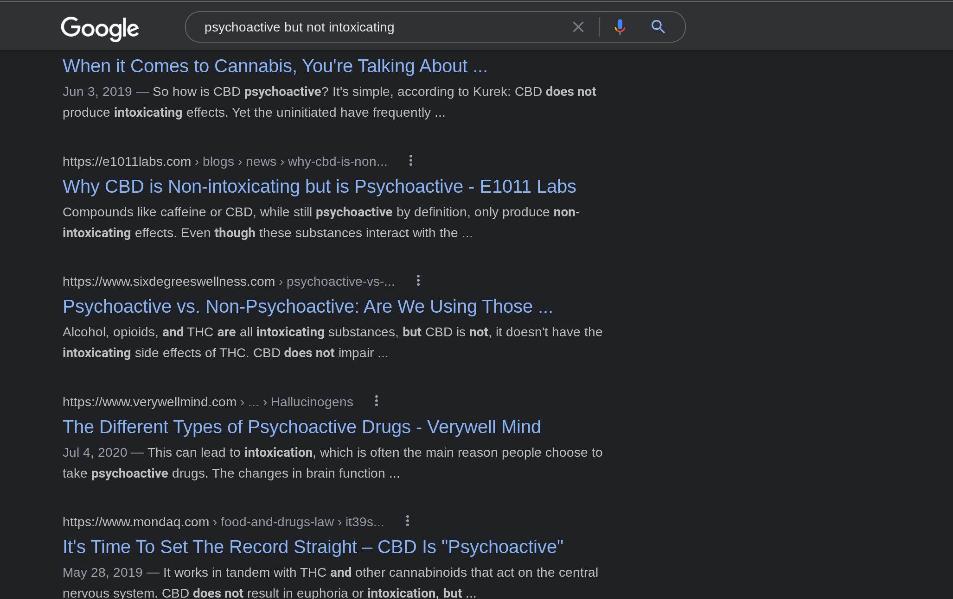Open 'The Different Types of Psychoactive Drugs' link
The height and width of the screenshot is (599, 953).
pyautogui.click(x=301, y=427)
